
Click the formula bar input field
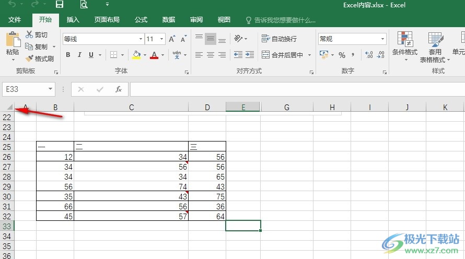pyautogui.click(x=293, y=89)
